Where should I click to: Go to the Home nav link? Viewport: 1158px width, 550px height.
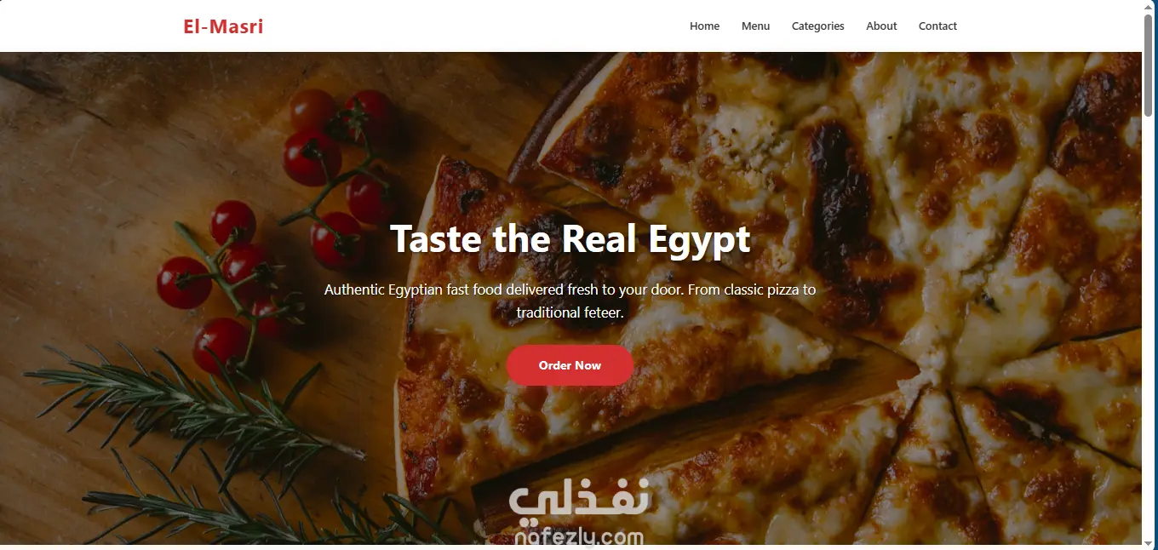[x=704, y=26]
